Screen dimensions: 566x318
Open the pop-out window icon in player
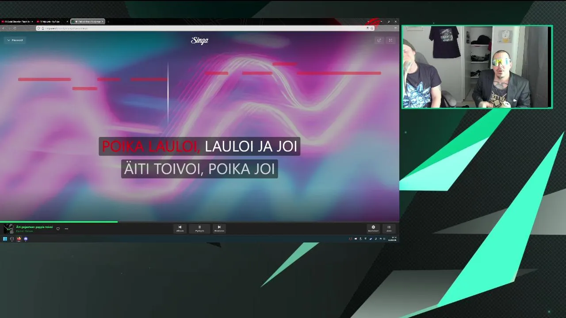(379, 40)
